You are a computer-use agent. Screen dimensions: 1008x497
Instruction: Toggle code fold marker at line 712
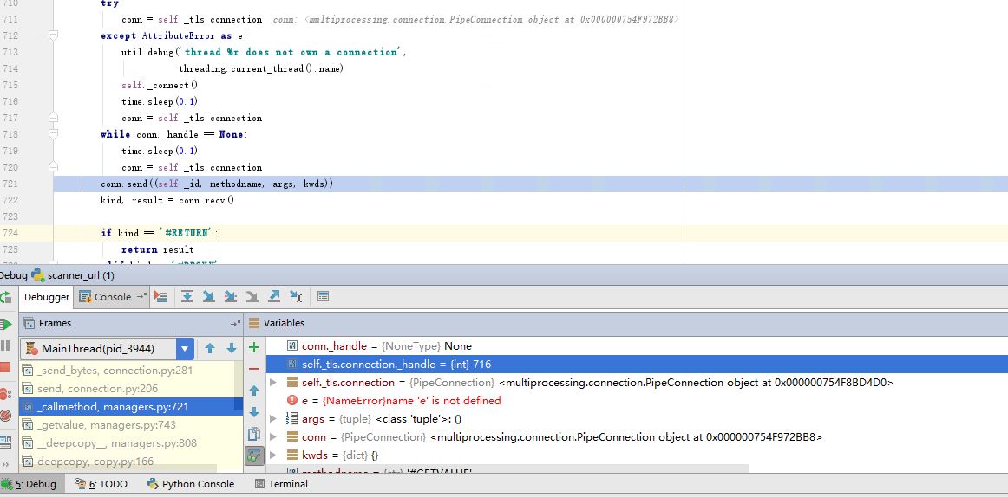[54, 35]
